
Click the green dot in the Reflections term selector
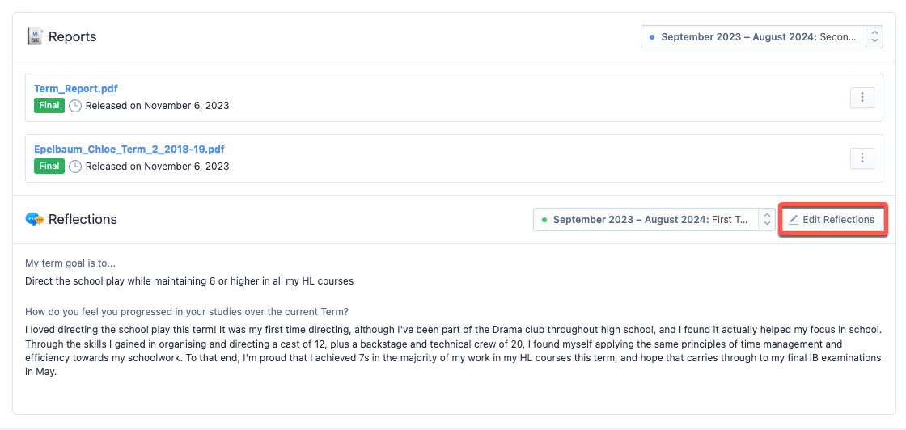(544, 220)
